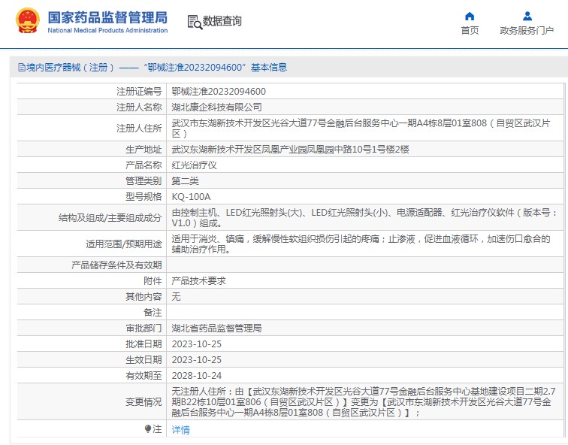Image resolution: width=568 pixels, height=445 pixels.
Task: Select product name 红光治疗仪
Action: (x=194, y=165)
